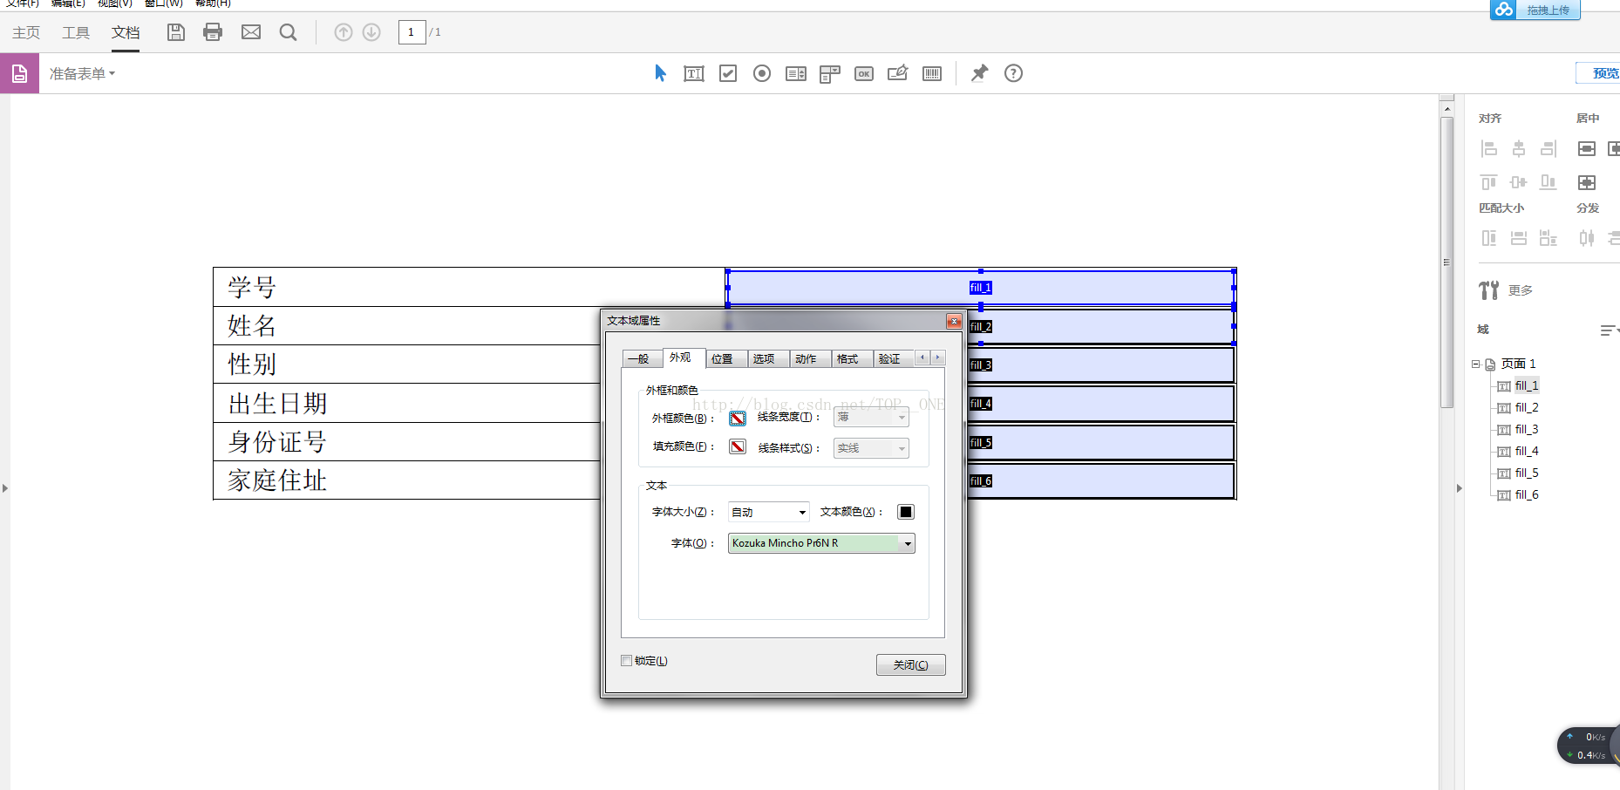Switch to the 选项 tab

coord(764,358)
